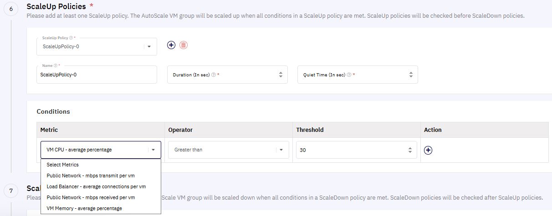Open help icon beside Duration (In sec)
552x216 pixels.
(x=214, y=75)
